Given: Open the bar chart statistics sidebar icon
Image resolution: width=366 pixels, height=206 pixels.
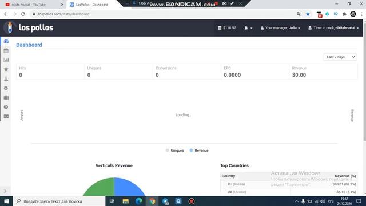Looking at the screenshot, I should (x=6, y=60).
